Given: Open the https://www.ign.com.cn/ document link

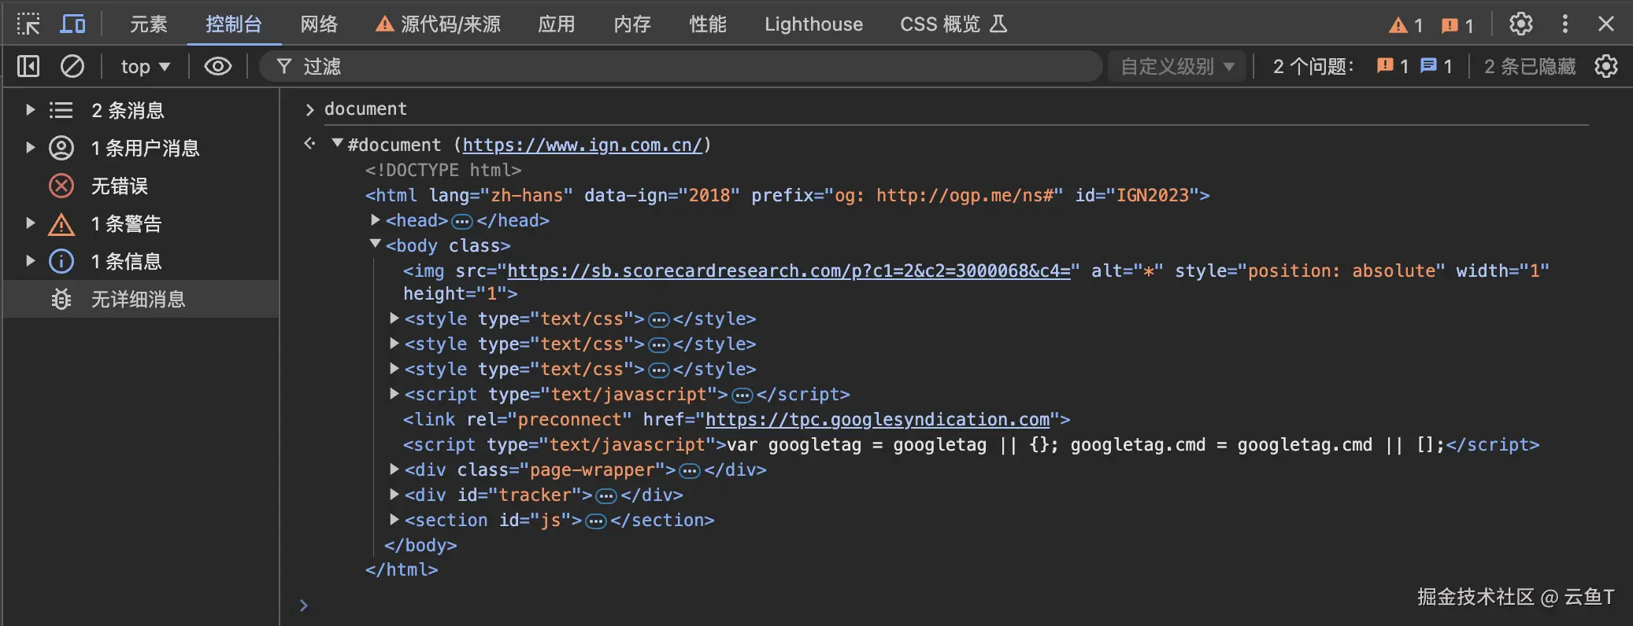Looking at the screenshot, I should pyautogui.click(x=582, y=145).
